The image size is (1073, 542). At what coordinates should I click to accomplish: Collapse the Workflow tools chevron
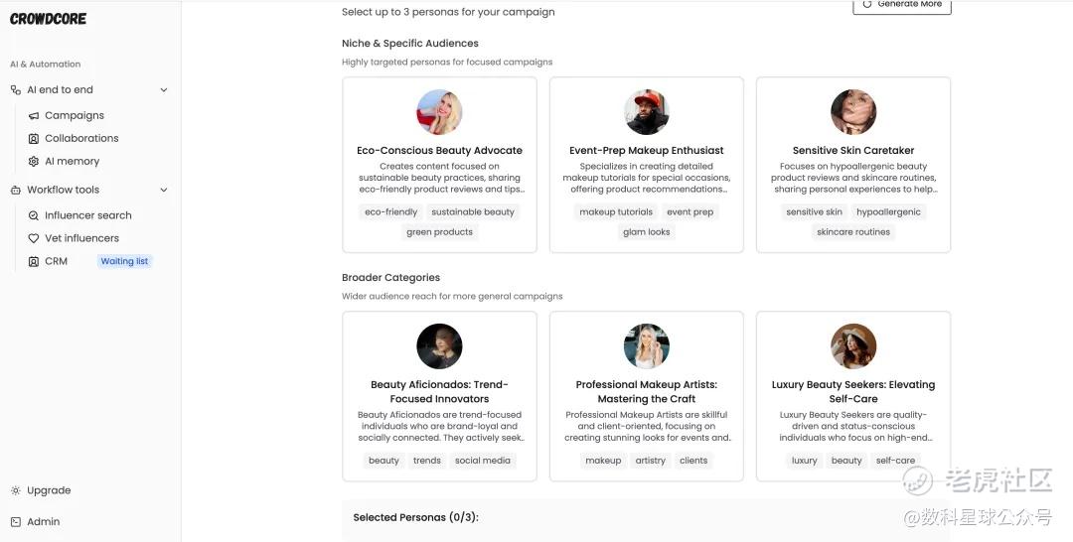click(x=164, y=190)
